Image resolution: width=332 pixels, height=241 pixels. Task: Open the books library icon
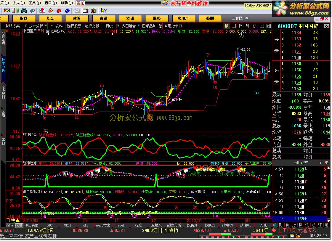94,10
